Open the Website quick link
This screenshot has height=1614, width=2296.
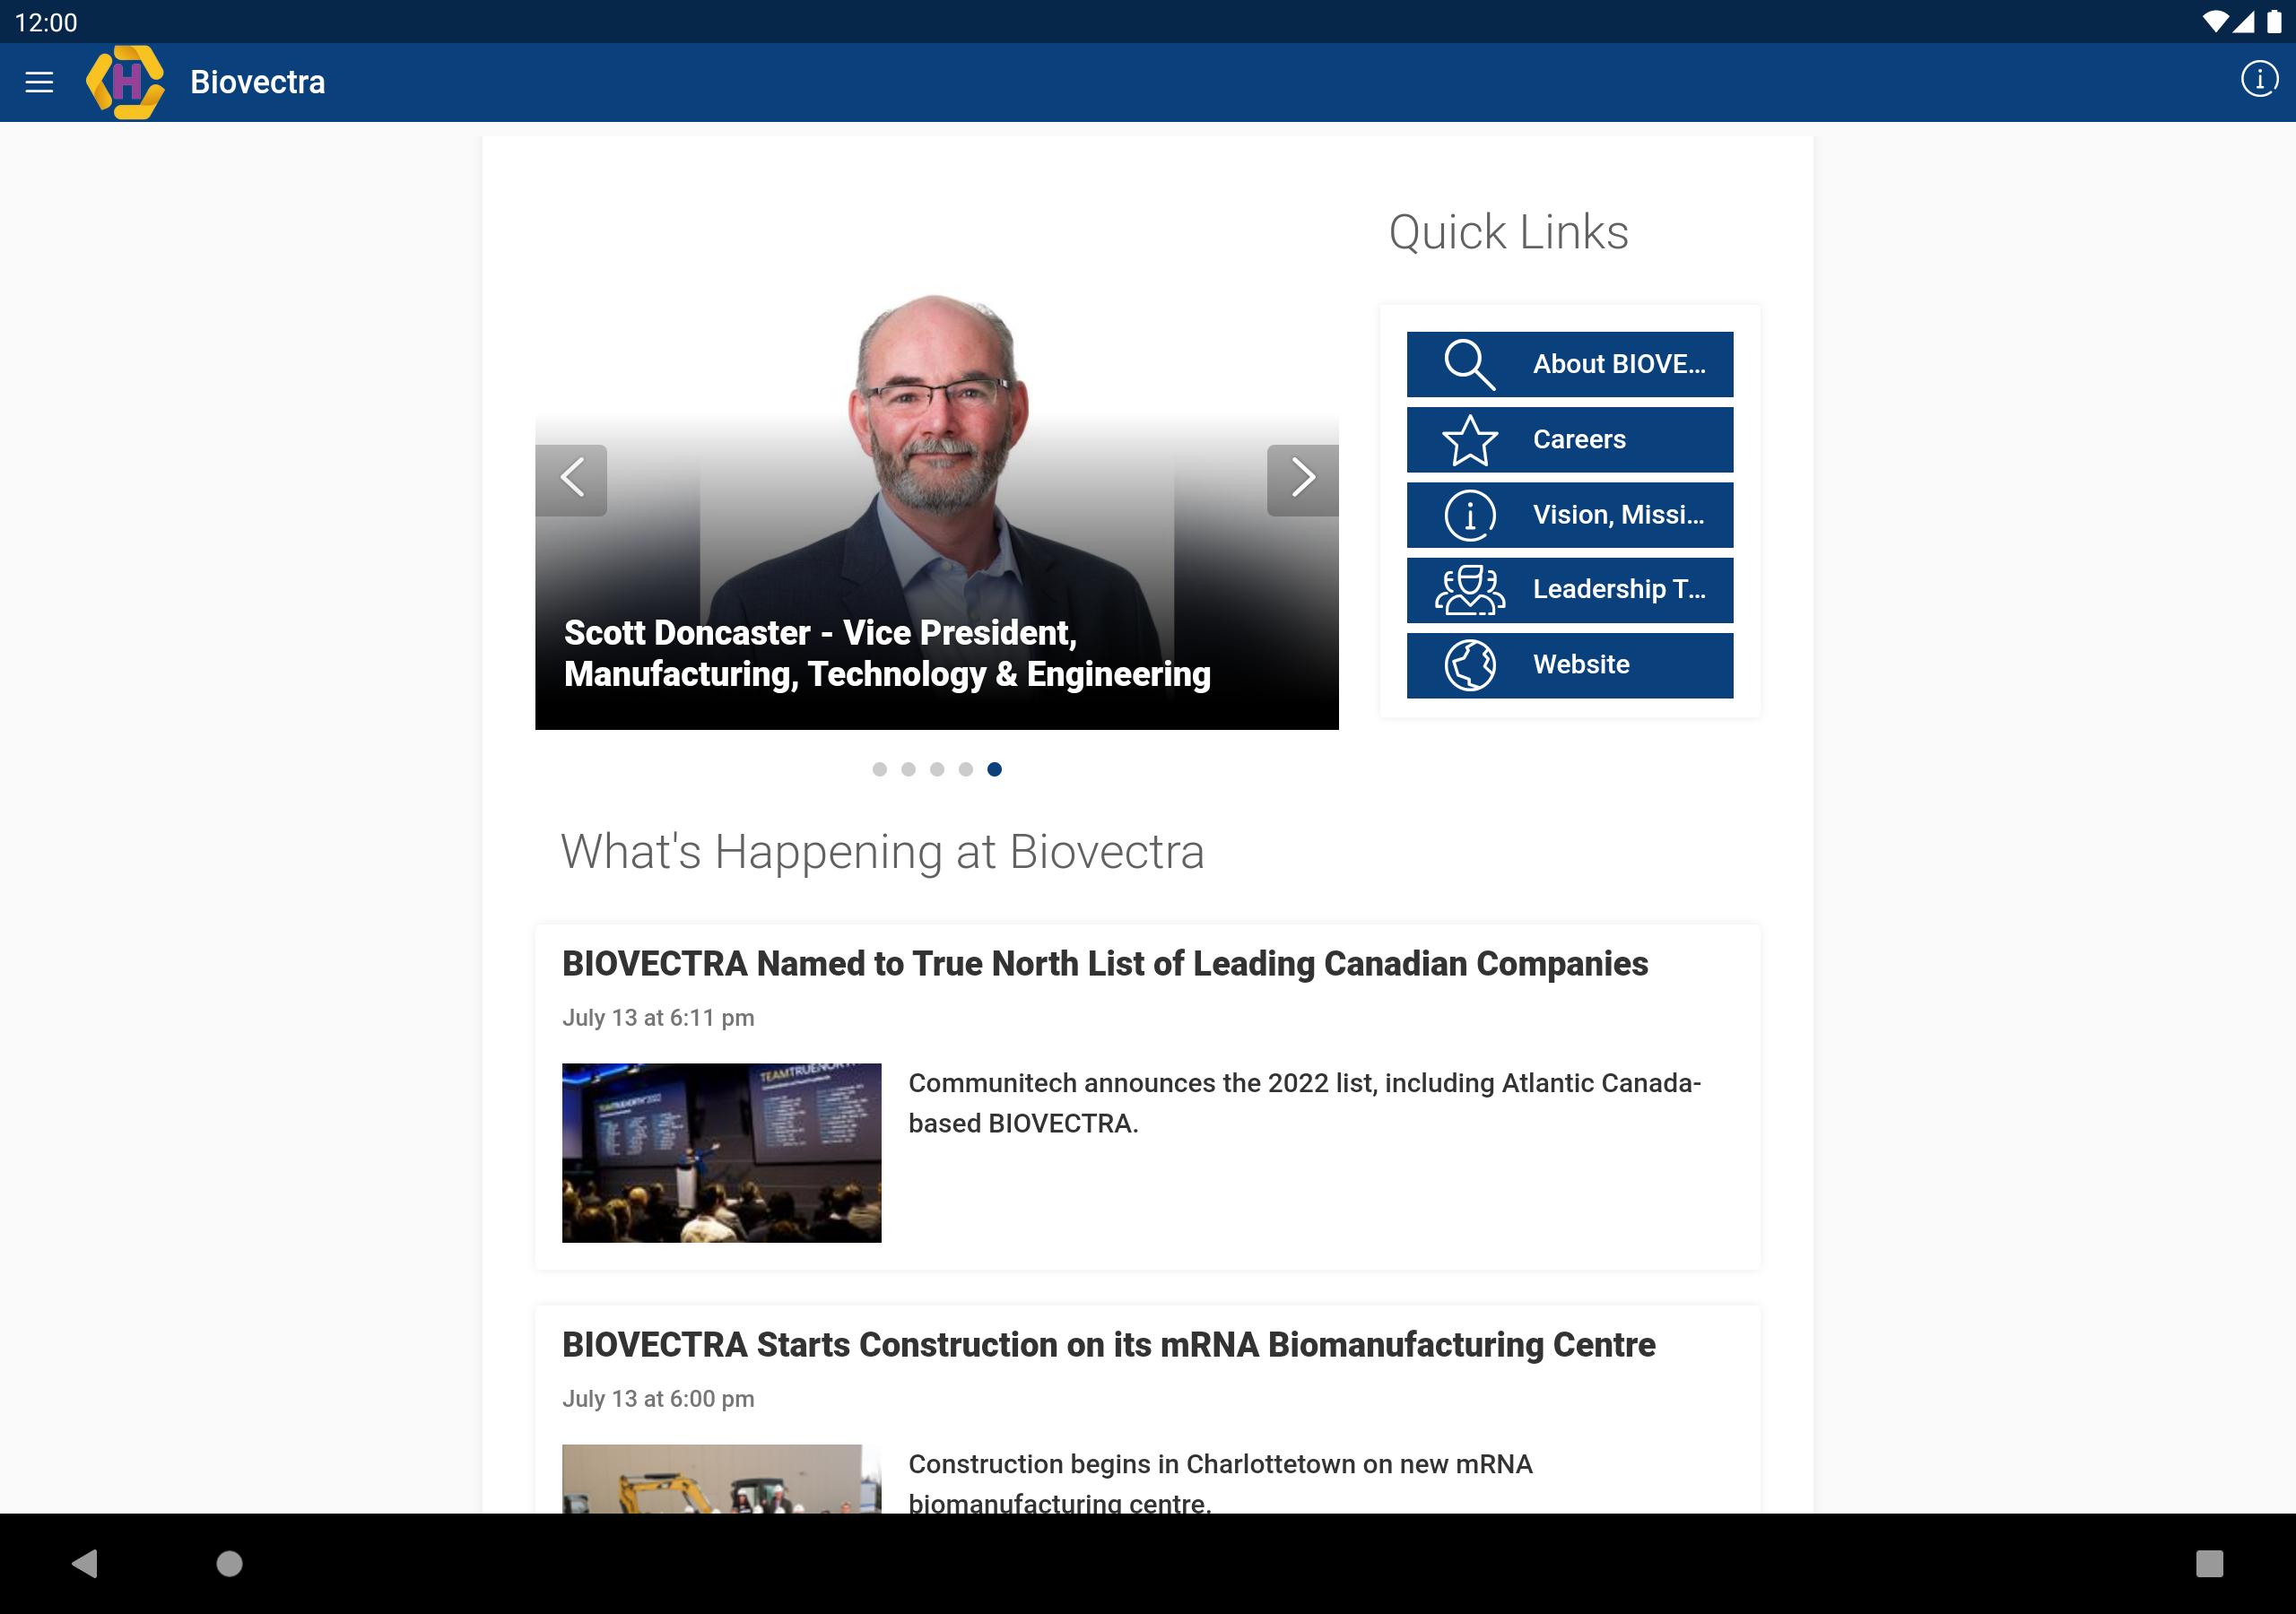tap(1570, 665)
